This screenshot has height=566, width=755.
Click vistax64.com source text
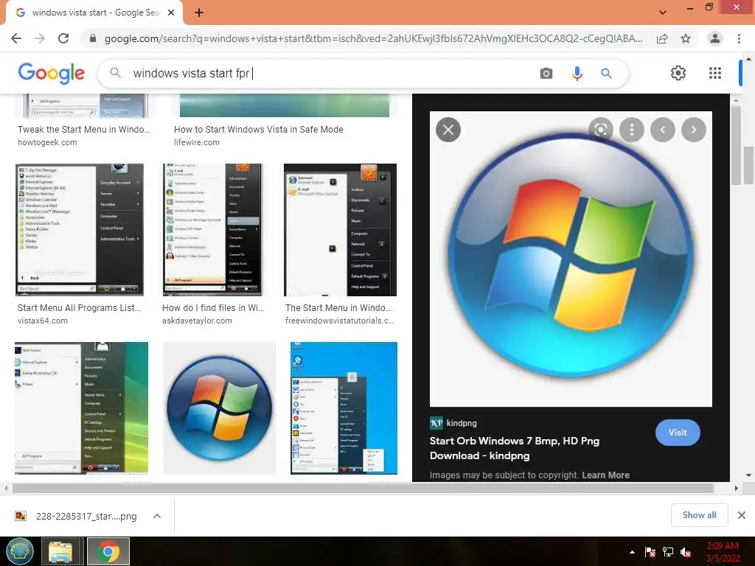[42, 321]
